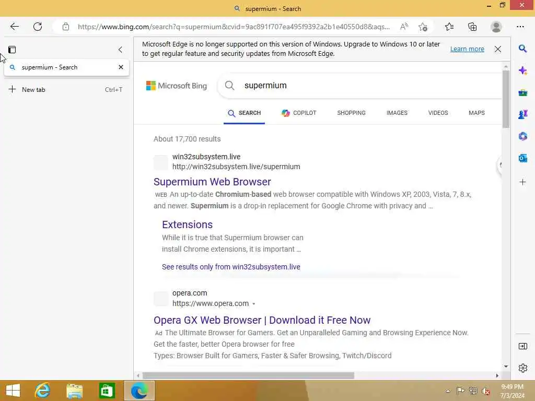The width and height of the screenshot is (535, 401).
Task: Open File Explorer from the taskbar
Action: click(x=75, y=391)
